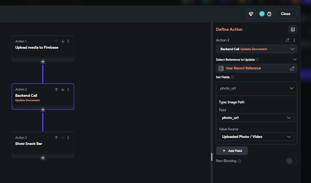Open three-dot menu on Action 1 card
The height and width of the screenshot is (183, 311).
pyautogui.click(x=68, y=41)
